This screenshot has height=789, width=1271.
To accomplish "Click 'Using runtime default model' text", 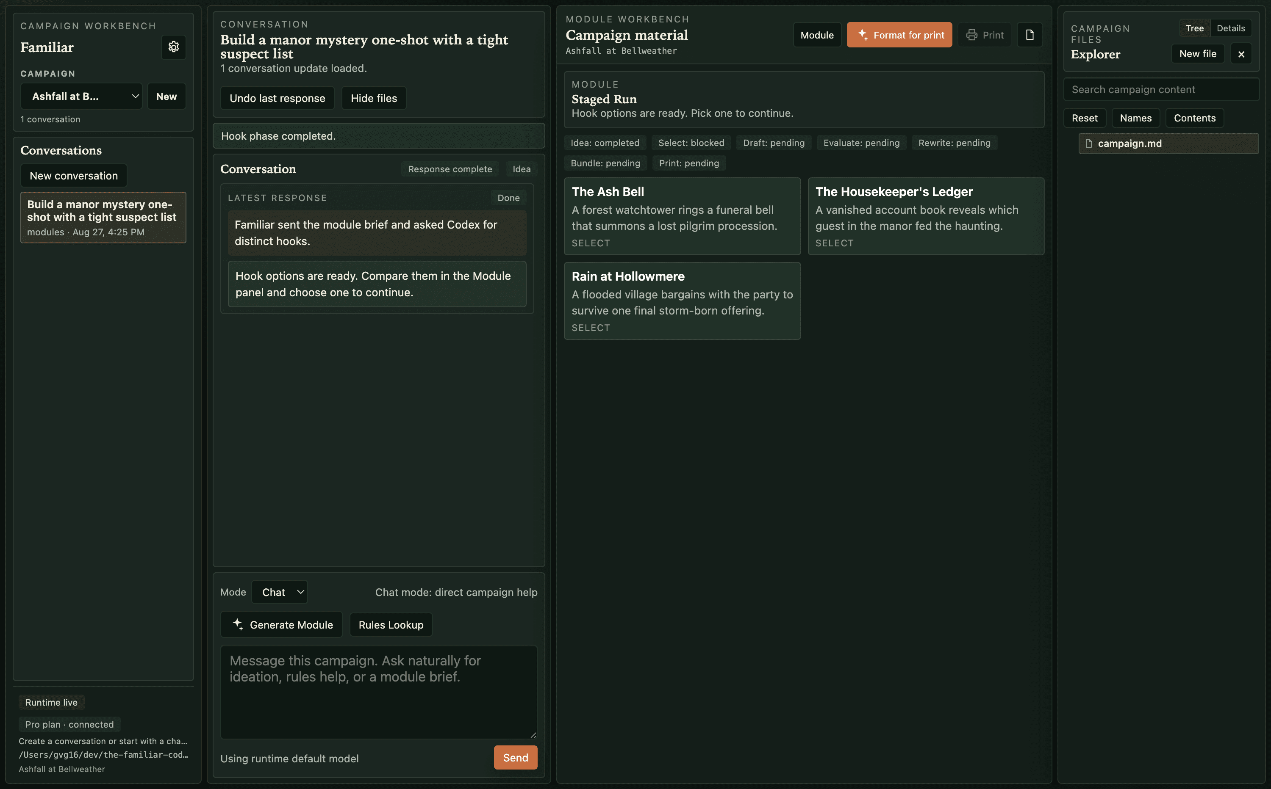I will pyautogui.click(x=289, y=758).
